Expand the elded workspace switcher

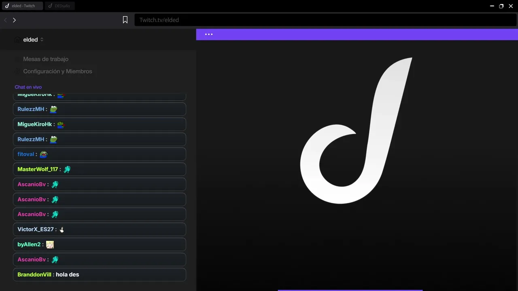(x=42, y=40)
